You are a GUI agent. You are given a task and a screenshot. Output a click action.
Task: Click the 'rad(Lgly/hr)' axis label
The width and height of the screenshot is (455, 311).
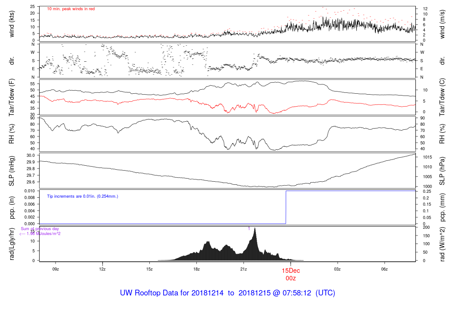pyautogui.click(x=12, y=244)
